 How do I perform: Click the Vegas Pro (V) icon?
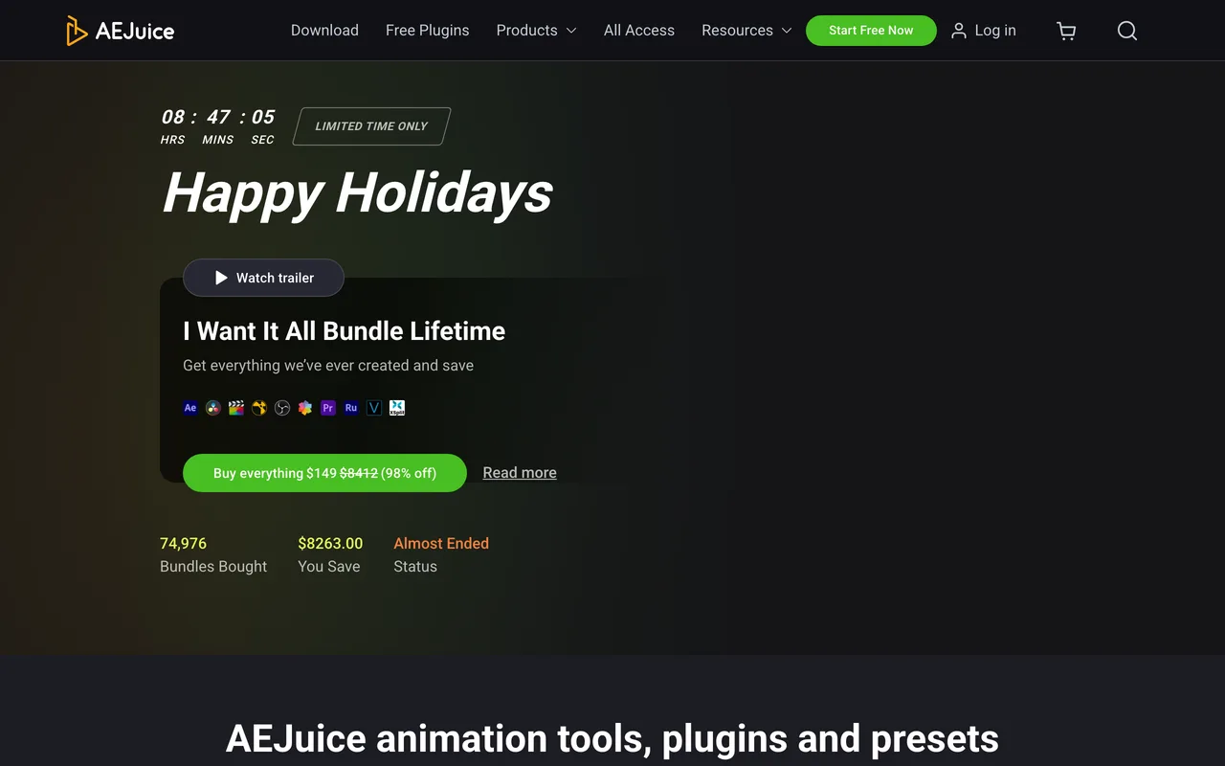coord(374,408)
